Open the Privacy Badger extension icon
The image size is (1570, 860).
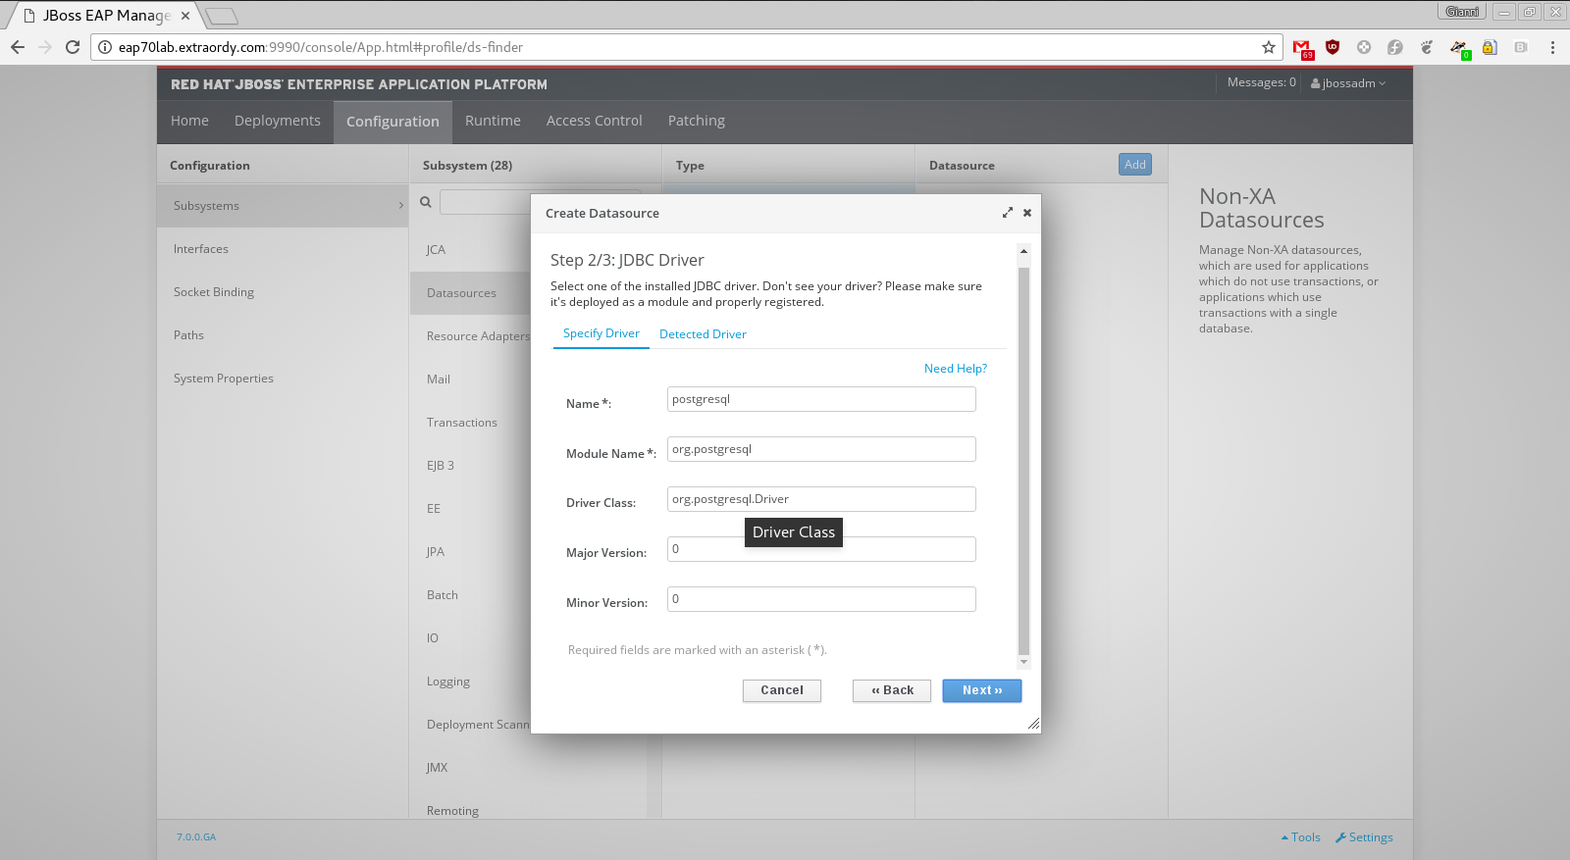(1459, 48)
